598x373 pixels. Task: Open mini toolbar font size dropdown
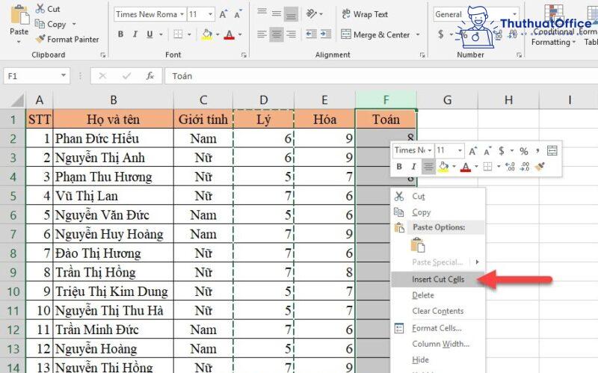(x=460, y=151)
